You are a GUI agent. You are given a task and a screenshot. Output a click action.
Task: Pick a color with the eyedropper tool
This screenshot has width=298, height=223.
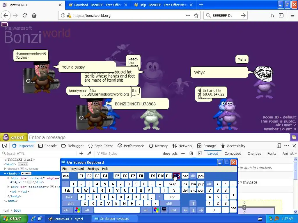(89, 153)
